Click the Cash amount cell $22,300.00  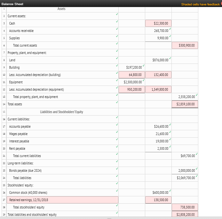158,23
